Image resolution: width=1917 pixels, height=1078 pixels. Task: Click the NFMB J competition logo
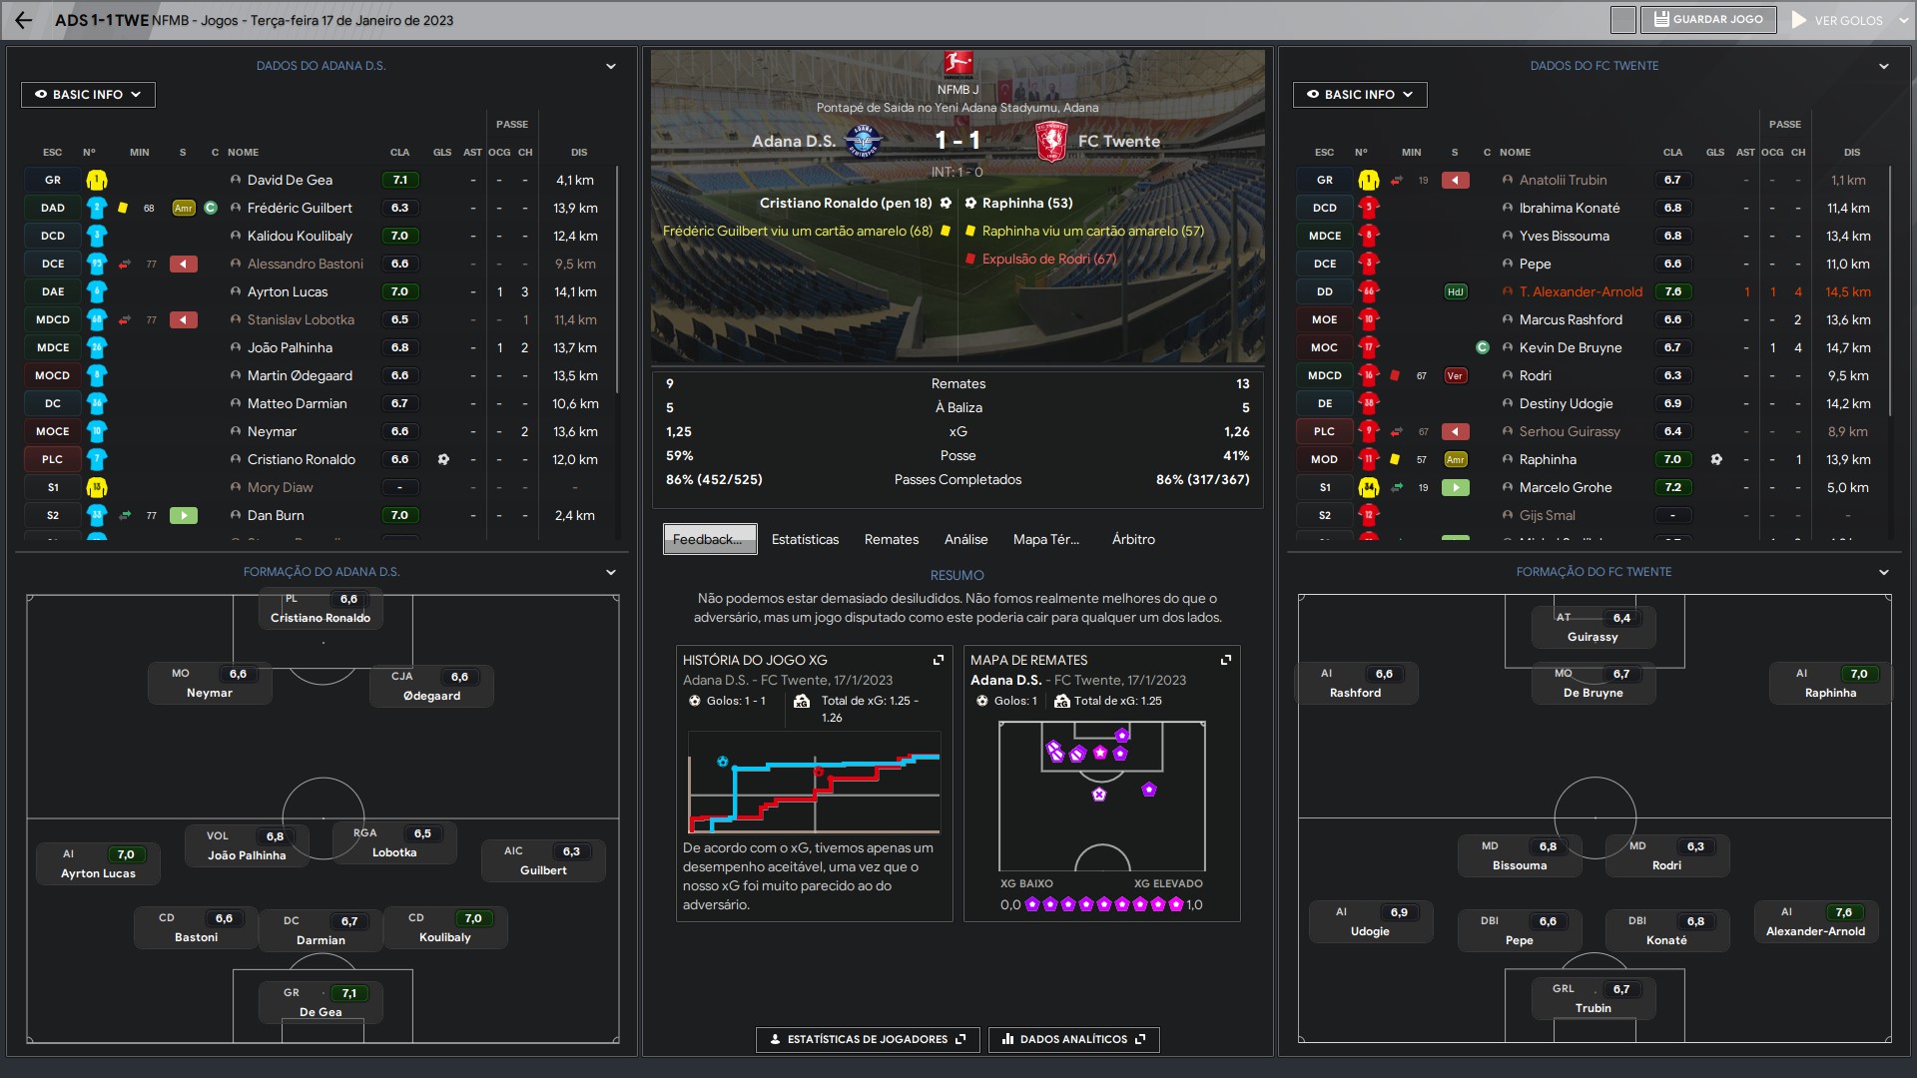pos(958,66)
